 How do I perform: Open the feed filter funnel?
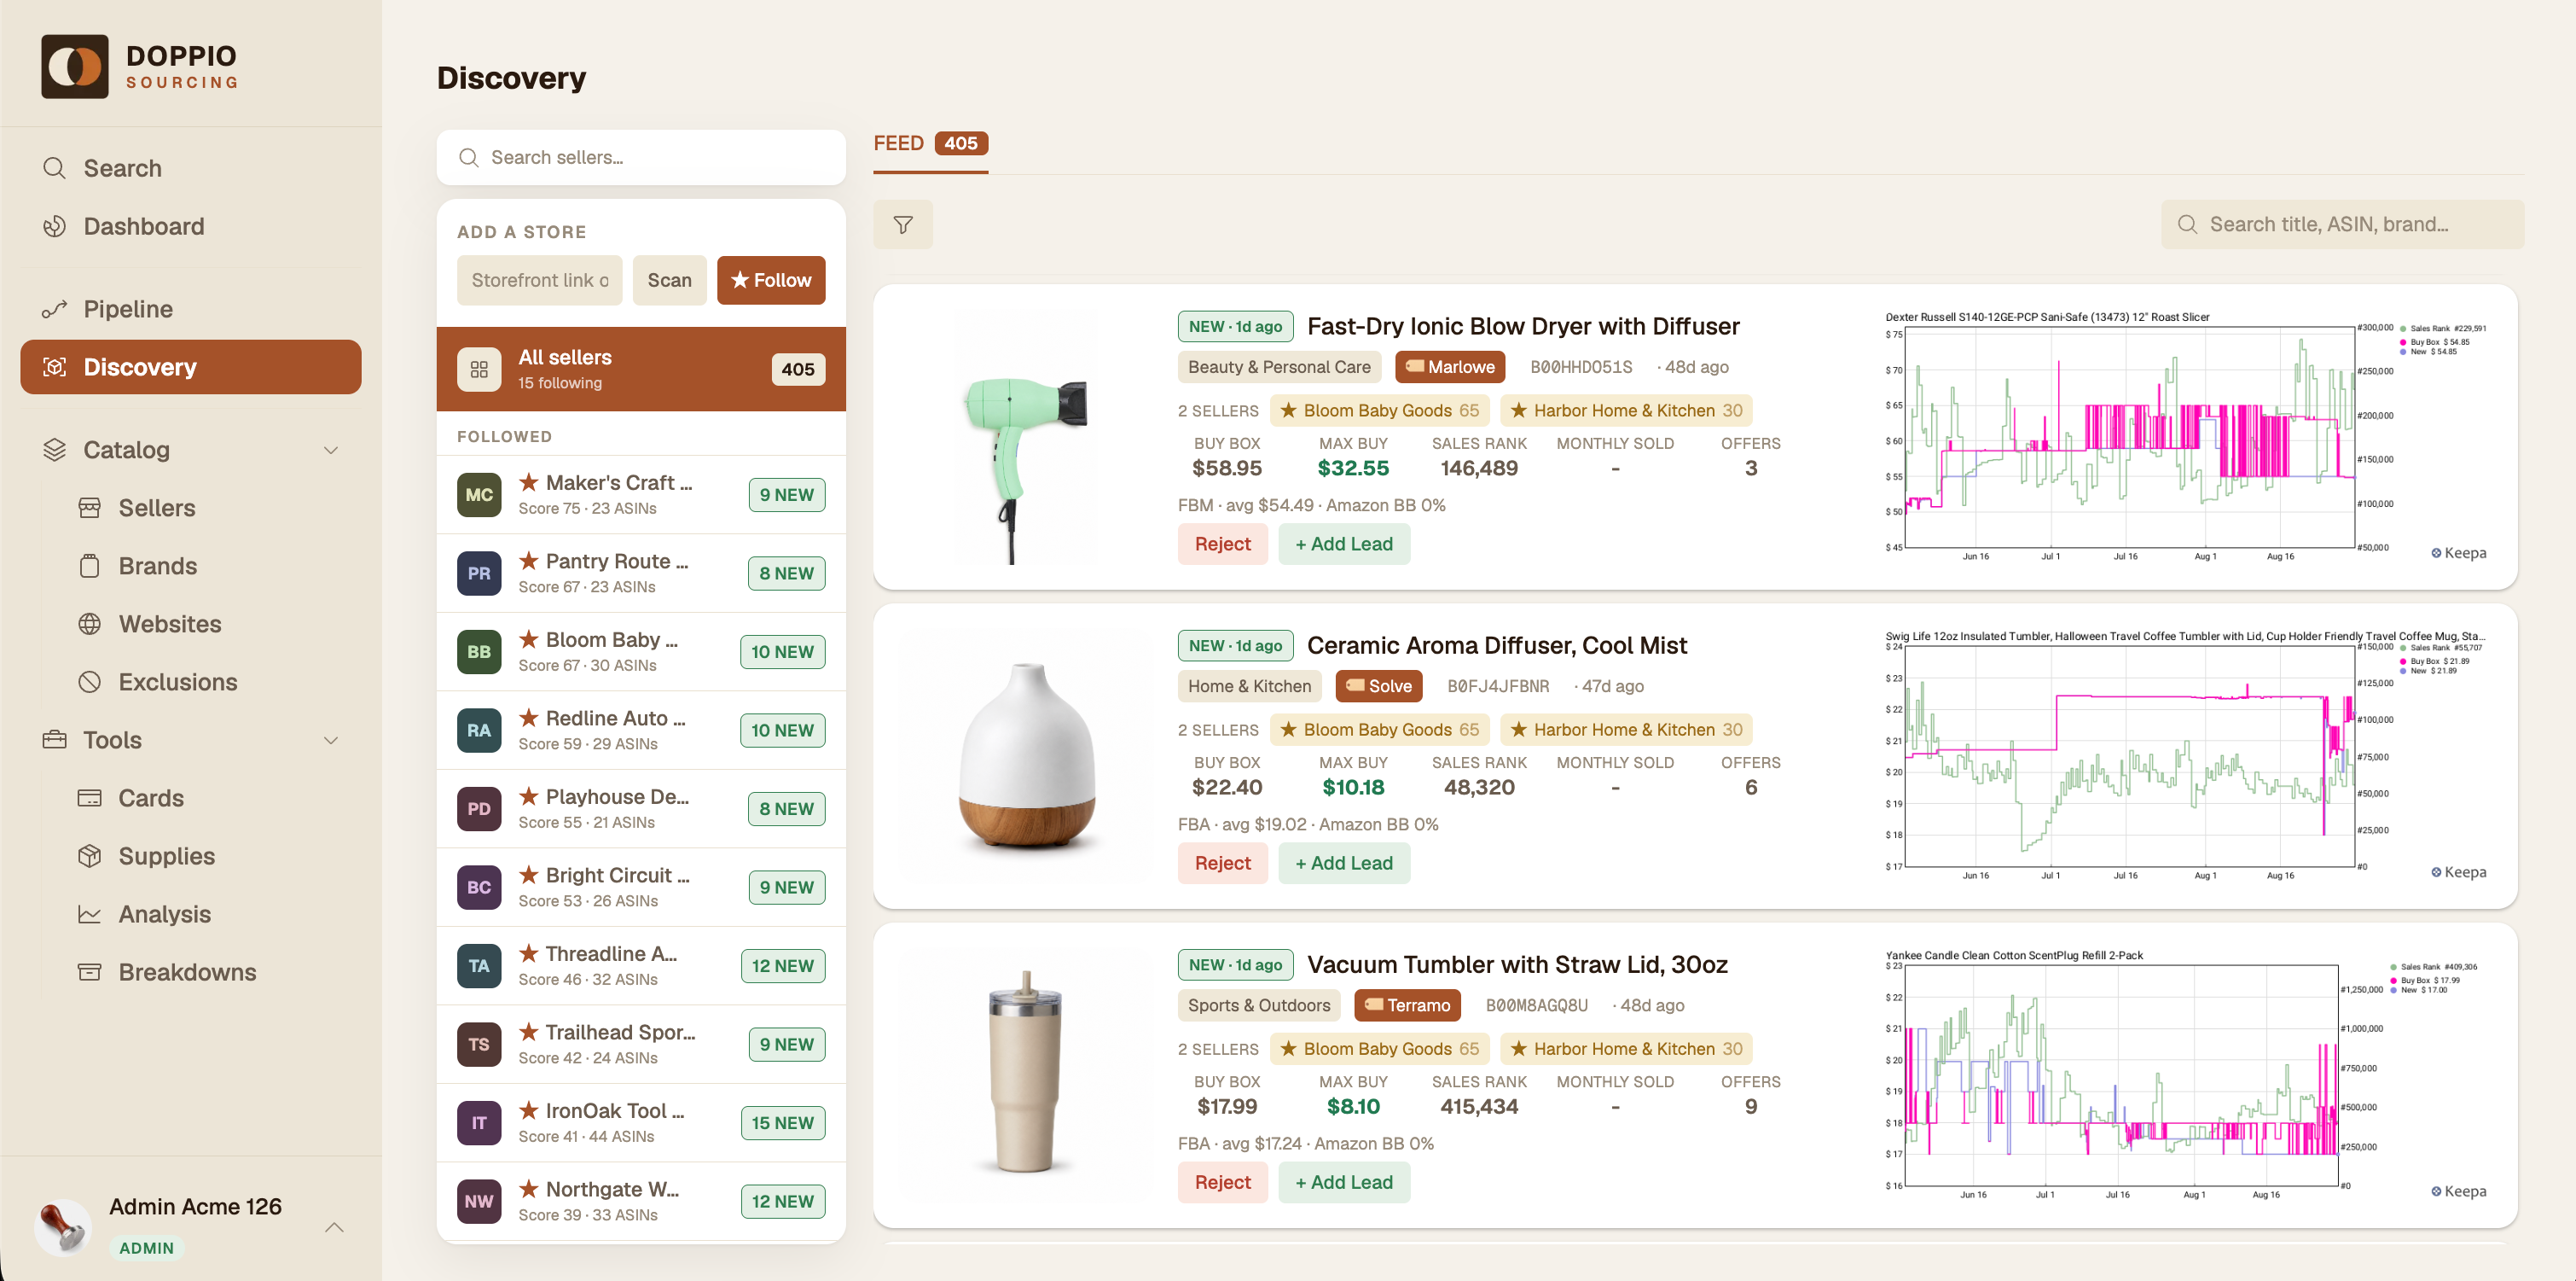[902, 225]
